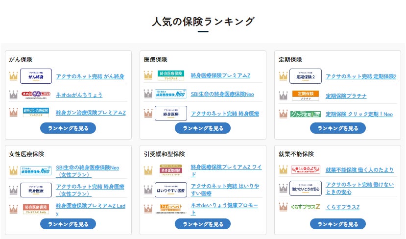
Task: Select ネオdeいりょう健康プロモート link
Action: click(224, 208)
